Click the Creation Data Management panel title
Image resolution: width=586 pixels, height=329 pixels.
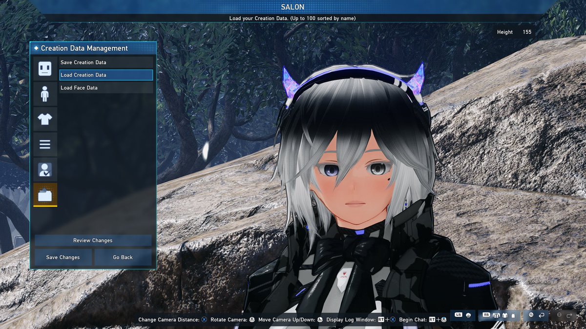pos(84,48)
